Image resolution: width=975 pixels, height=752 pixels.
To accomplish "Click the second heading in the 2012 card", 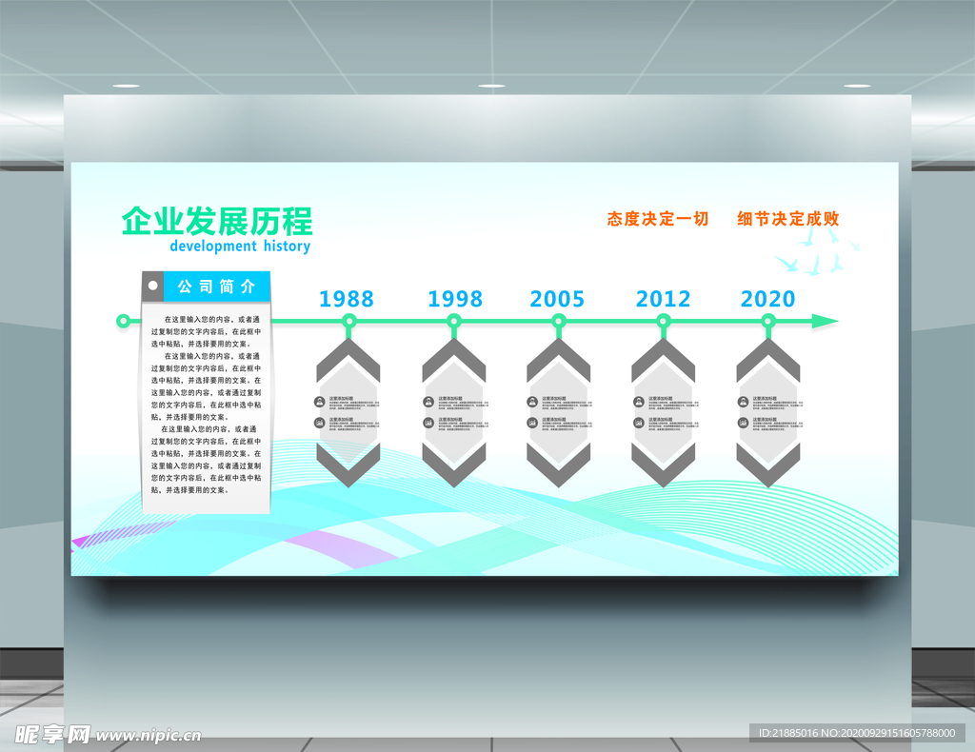I will (661, 420).
